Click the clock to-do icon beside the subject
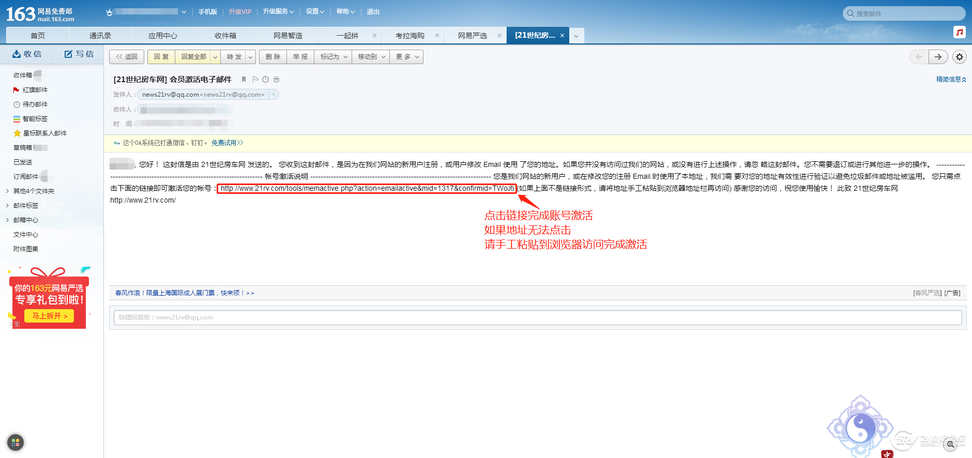 point(265,80)
